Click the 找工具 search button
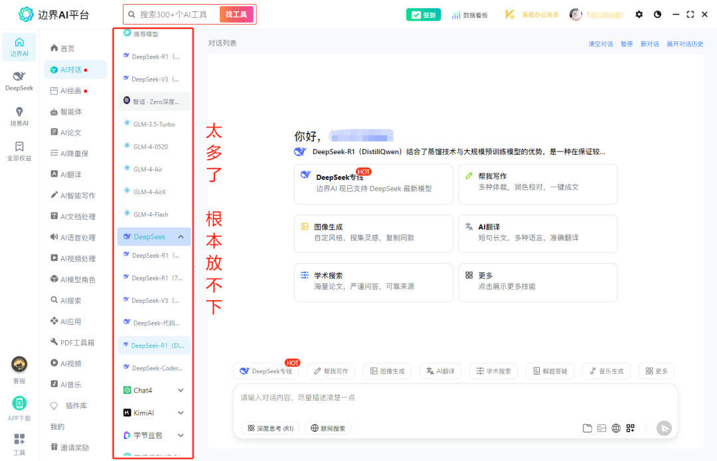Viewport: 717px width, 461px height. tap(236, 15)
